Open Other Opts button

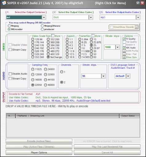pyautogui.click(x=124, y=57)
